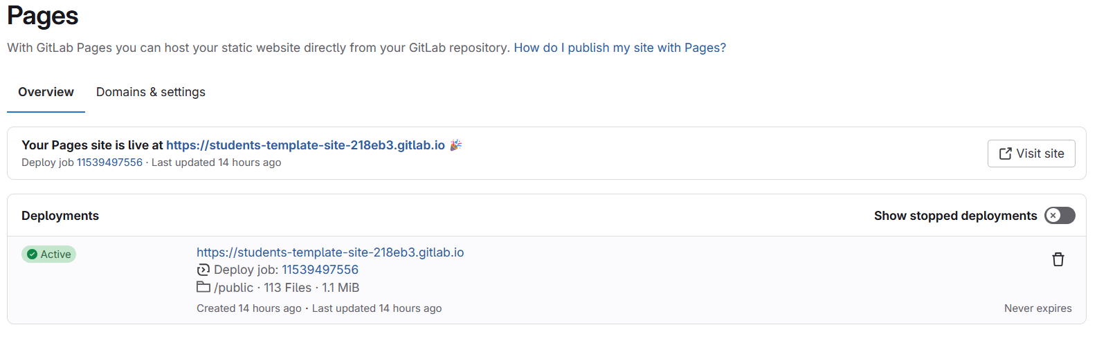Delete the deployment with trash icon
Screen dimensions: 1097x343
tap(1058, 259)
